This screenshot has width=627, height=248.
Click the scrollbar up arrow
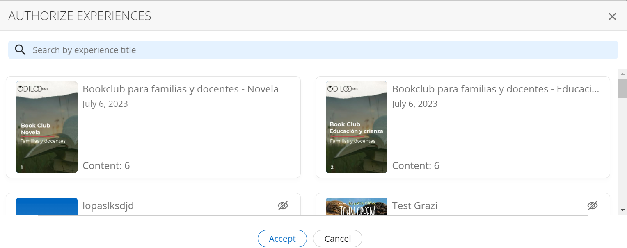[622, 74]
